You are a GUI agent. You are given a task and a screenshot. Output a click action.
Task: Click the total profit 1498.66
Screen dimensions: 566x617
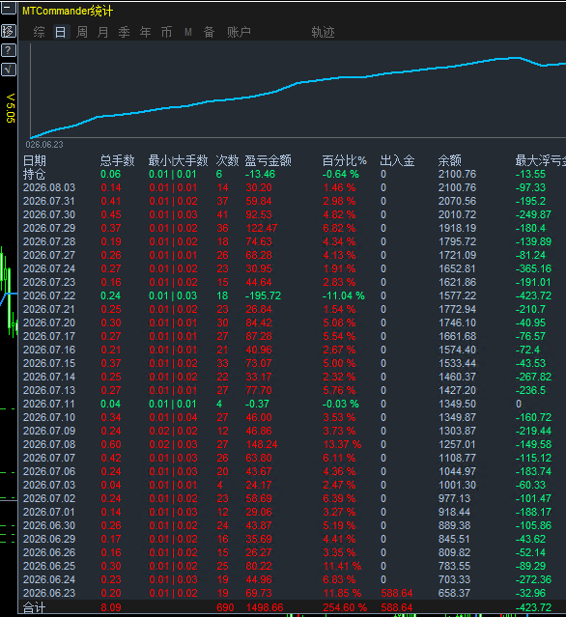click(x=265, y=608)
